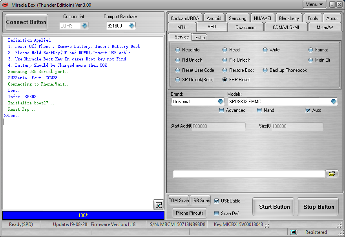Click the Stop Button
This screenshot has width=345, height=237.
[x=318, y=207]
